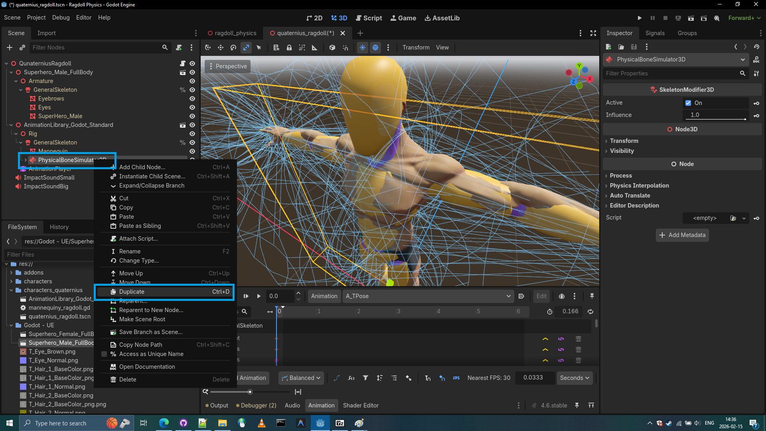Click the pin Animation panel icon
This screenshot has width=766, height=431.
tap(592, 296)
